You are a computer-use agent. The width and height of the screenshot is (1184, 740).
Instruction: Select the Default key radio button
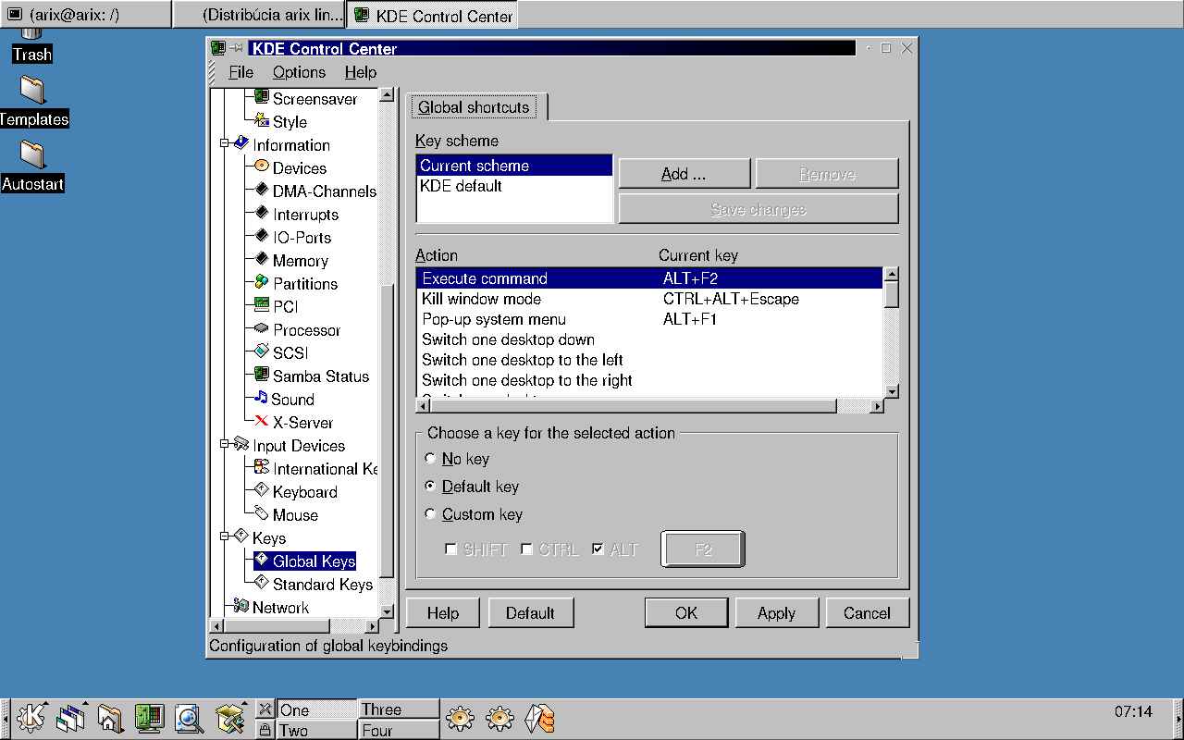point(430,486)
